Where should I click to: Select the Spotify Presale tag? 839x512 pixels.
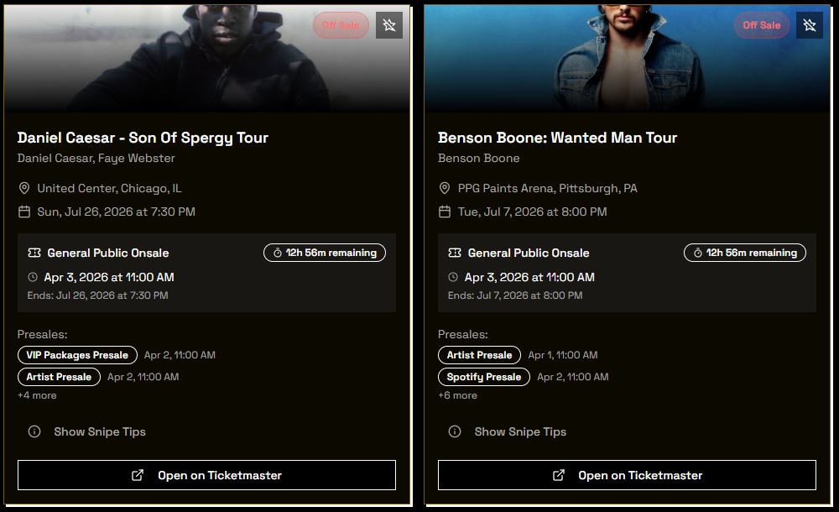(484, 377)
